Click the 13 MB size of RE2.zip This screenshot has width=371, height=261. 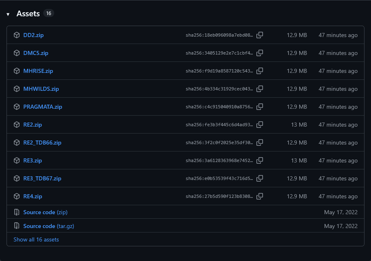[x=299, y=125]
